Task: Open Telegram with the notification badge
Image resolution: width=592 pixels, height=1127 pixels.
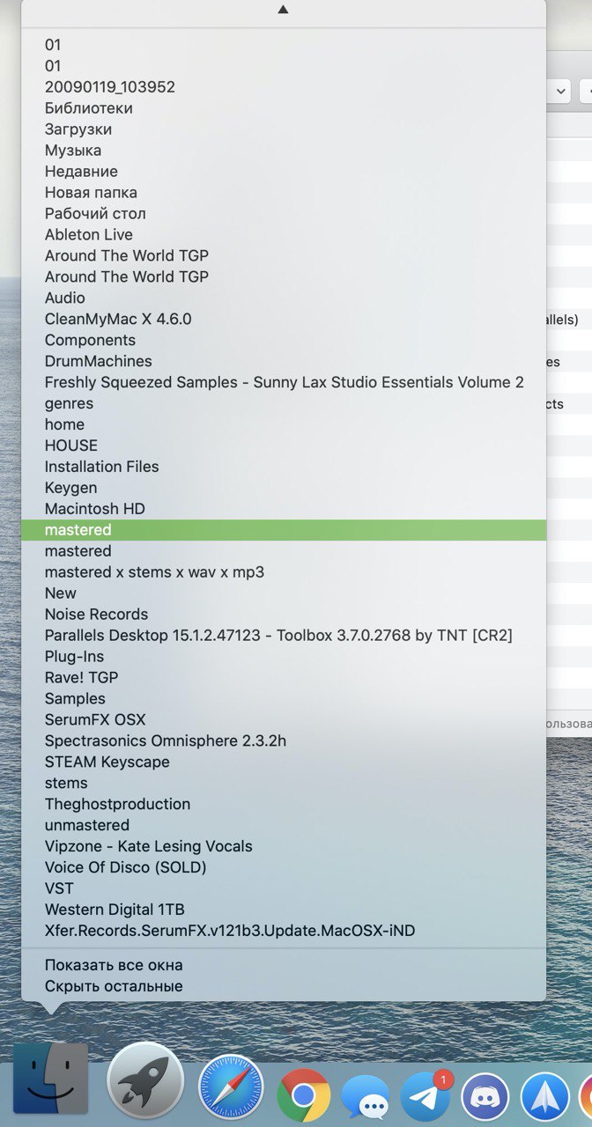Action: coord(426,1095)
